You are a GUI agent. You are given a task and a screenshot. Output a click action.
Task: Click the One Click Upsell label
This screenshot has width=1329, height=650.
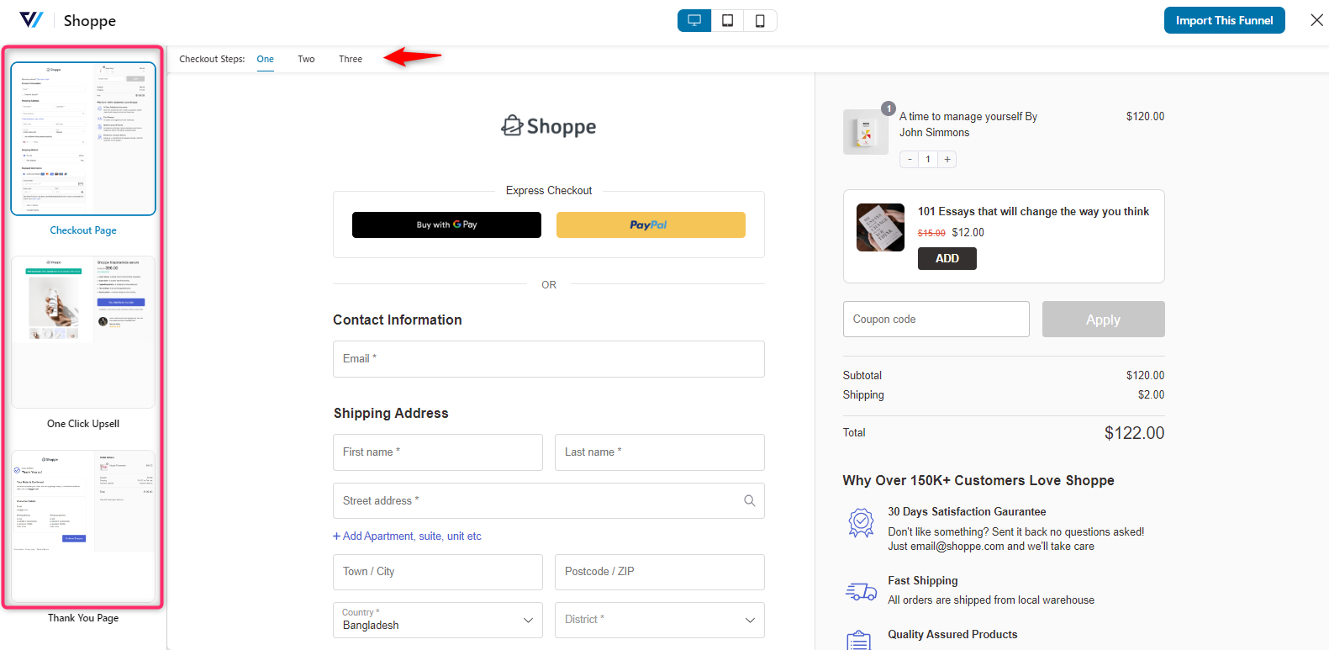[x=83, y=424]
